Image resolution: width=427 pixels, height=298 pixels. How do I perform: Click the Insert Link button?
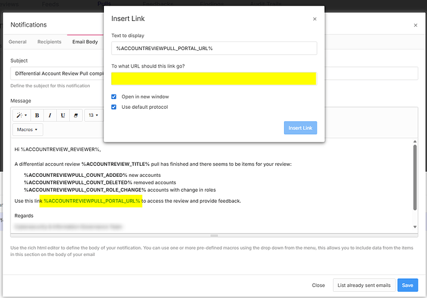(x=300, y=128)
